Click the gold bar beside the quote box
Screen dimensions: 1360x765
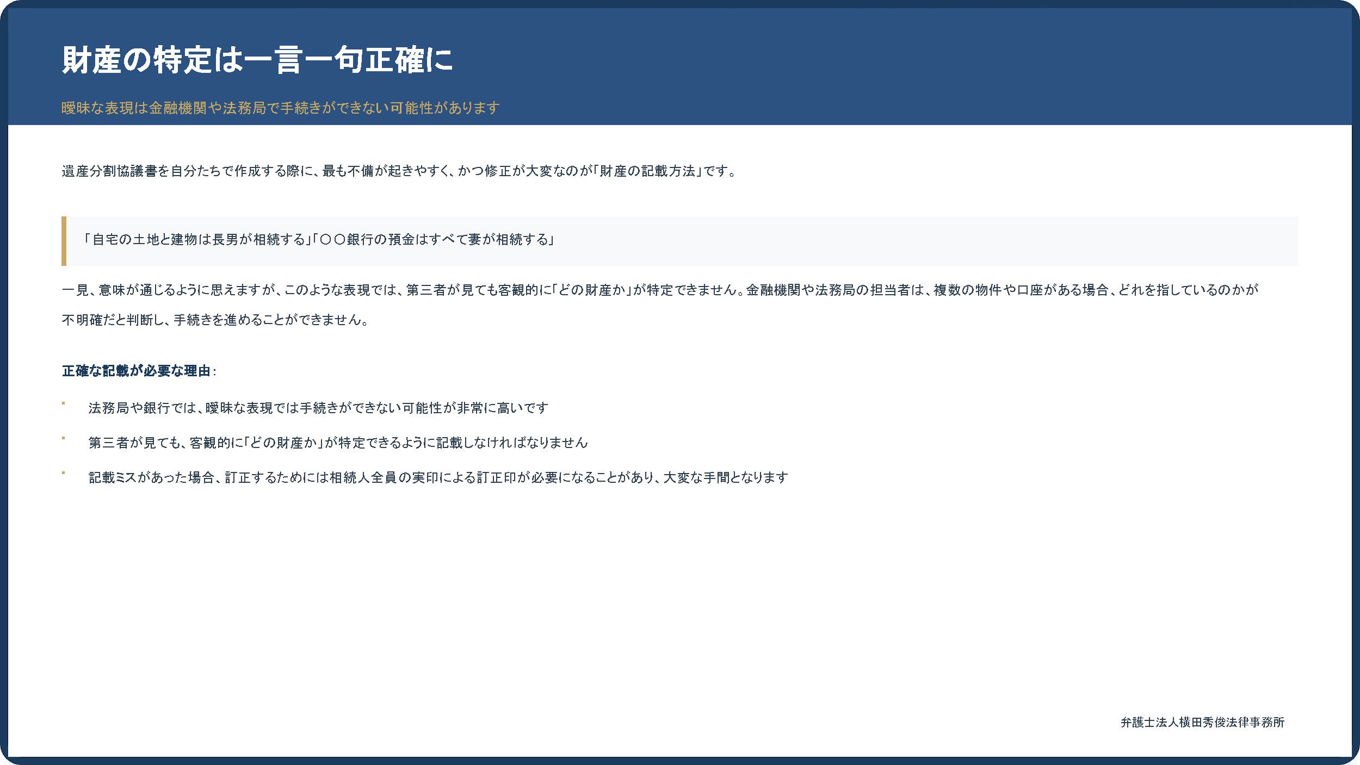(64, 241)
